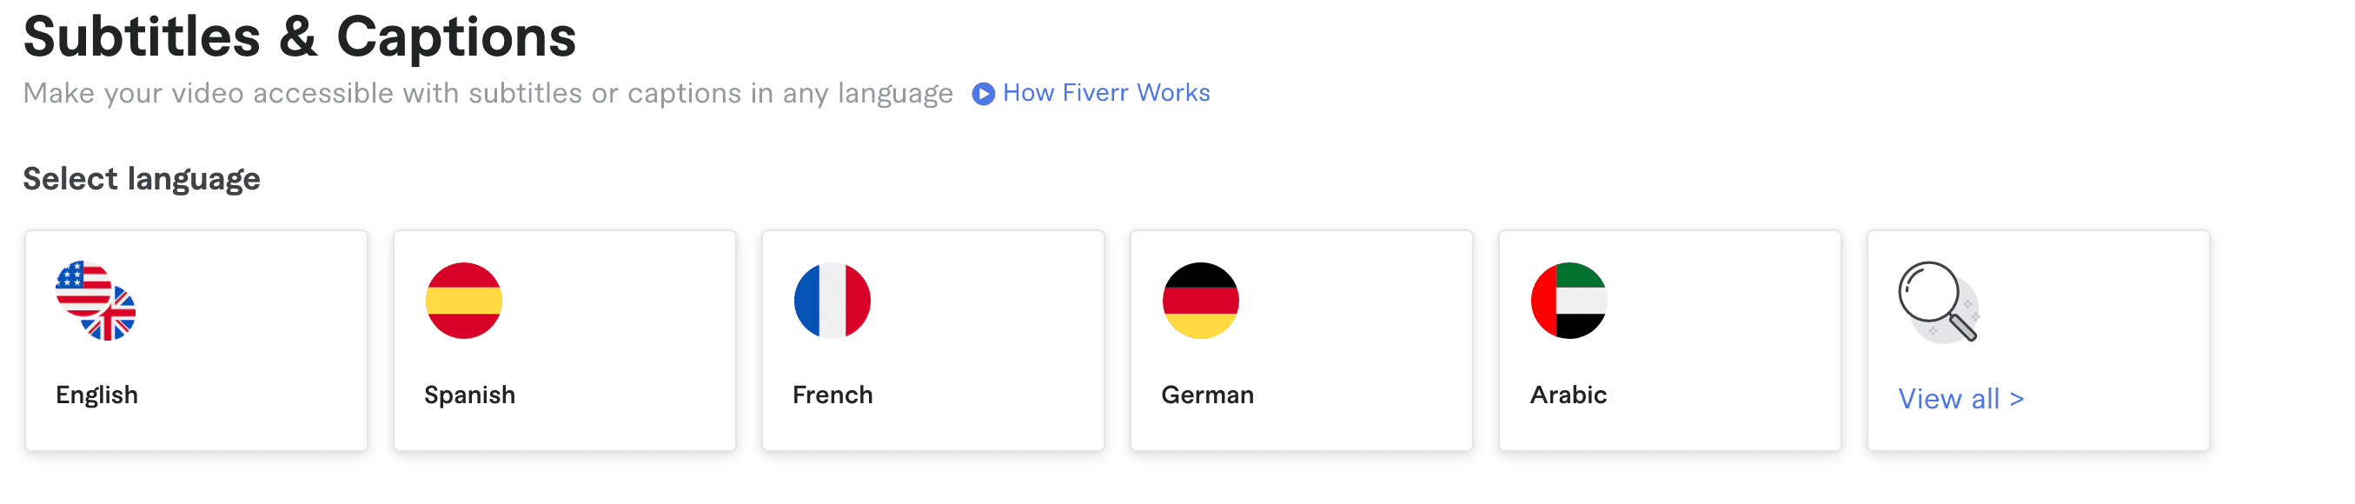
Task: Pick the French language card
Action: coord(933,341)
